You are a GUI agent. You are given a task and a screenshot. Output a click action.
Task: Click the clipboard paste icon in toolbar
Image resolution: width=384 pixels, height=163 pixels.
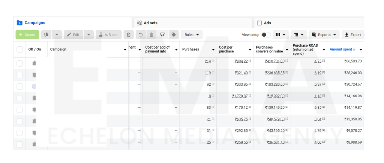pos(129,35)
